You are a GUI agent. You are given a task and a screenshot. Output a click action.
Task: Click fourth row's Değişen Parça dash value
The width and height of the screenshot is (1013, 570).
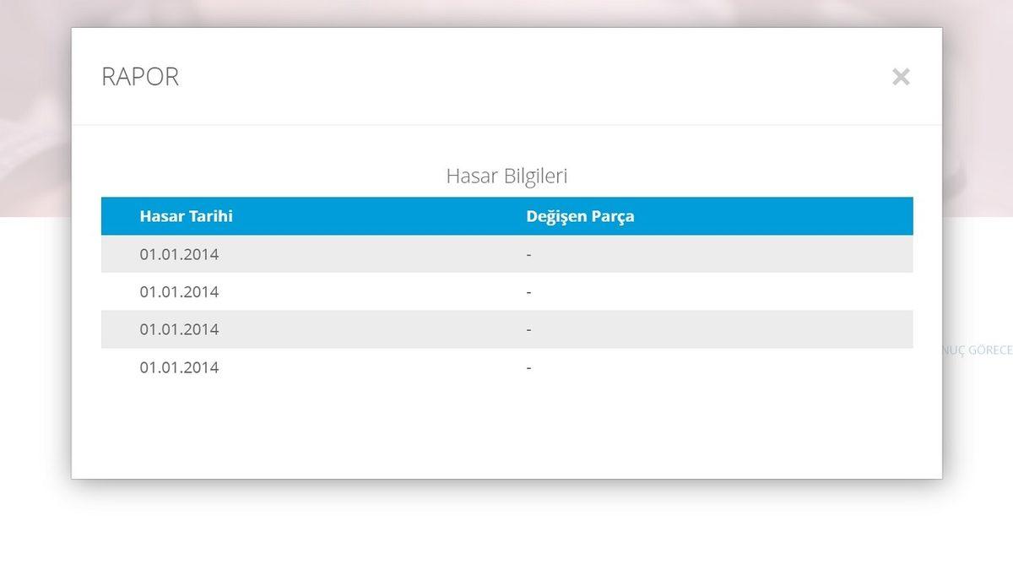528,367
